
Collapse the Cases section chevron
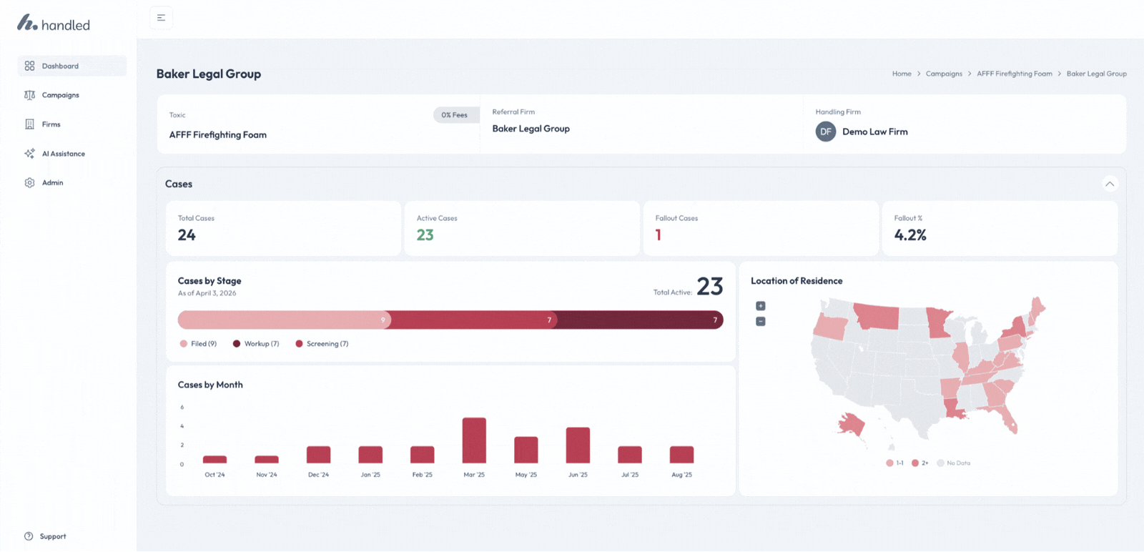tap(1110, 184)
